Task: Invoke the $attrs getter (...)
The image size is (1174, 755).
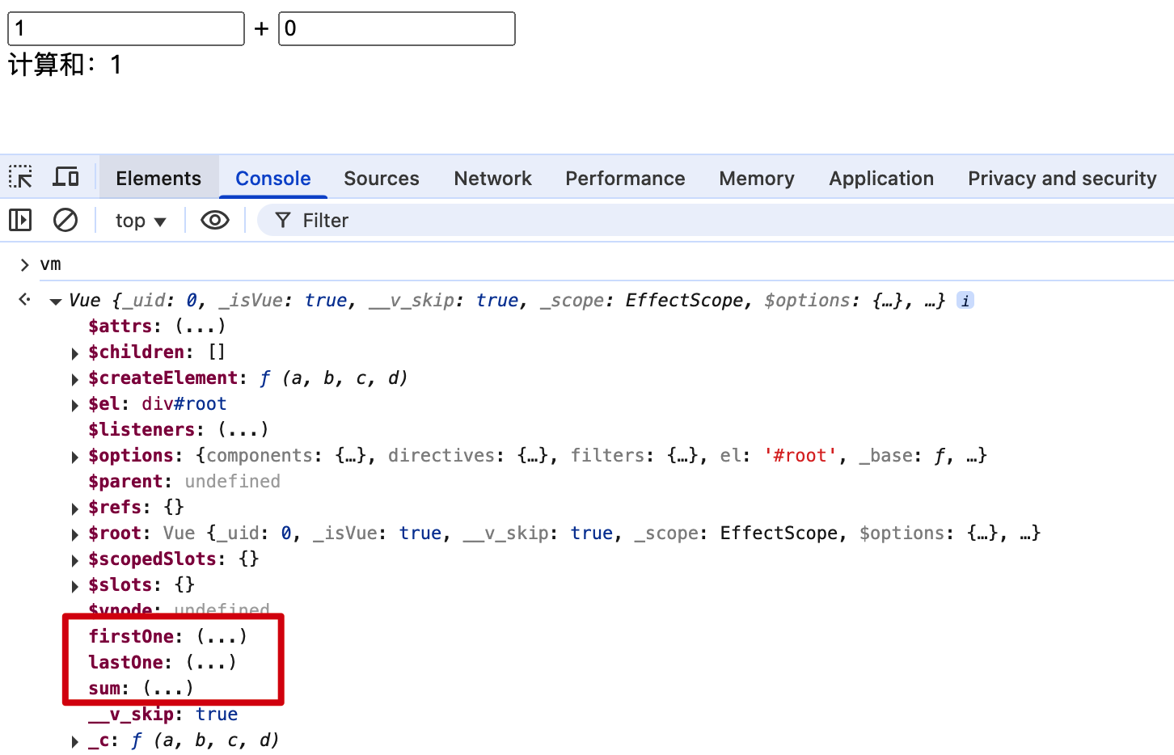Action: tap(201, 326)
